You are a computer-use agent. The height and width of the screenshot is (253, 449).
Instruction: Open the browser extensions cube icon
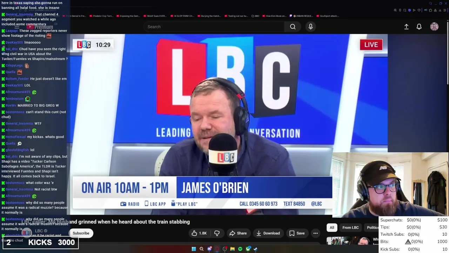click(x=430, y=10)
